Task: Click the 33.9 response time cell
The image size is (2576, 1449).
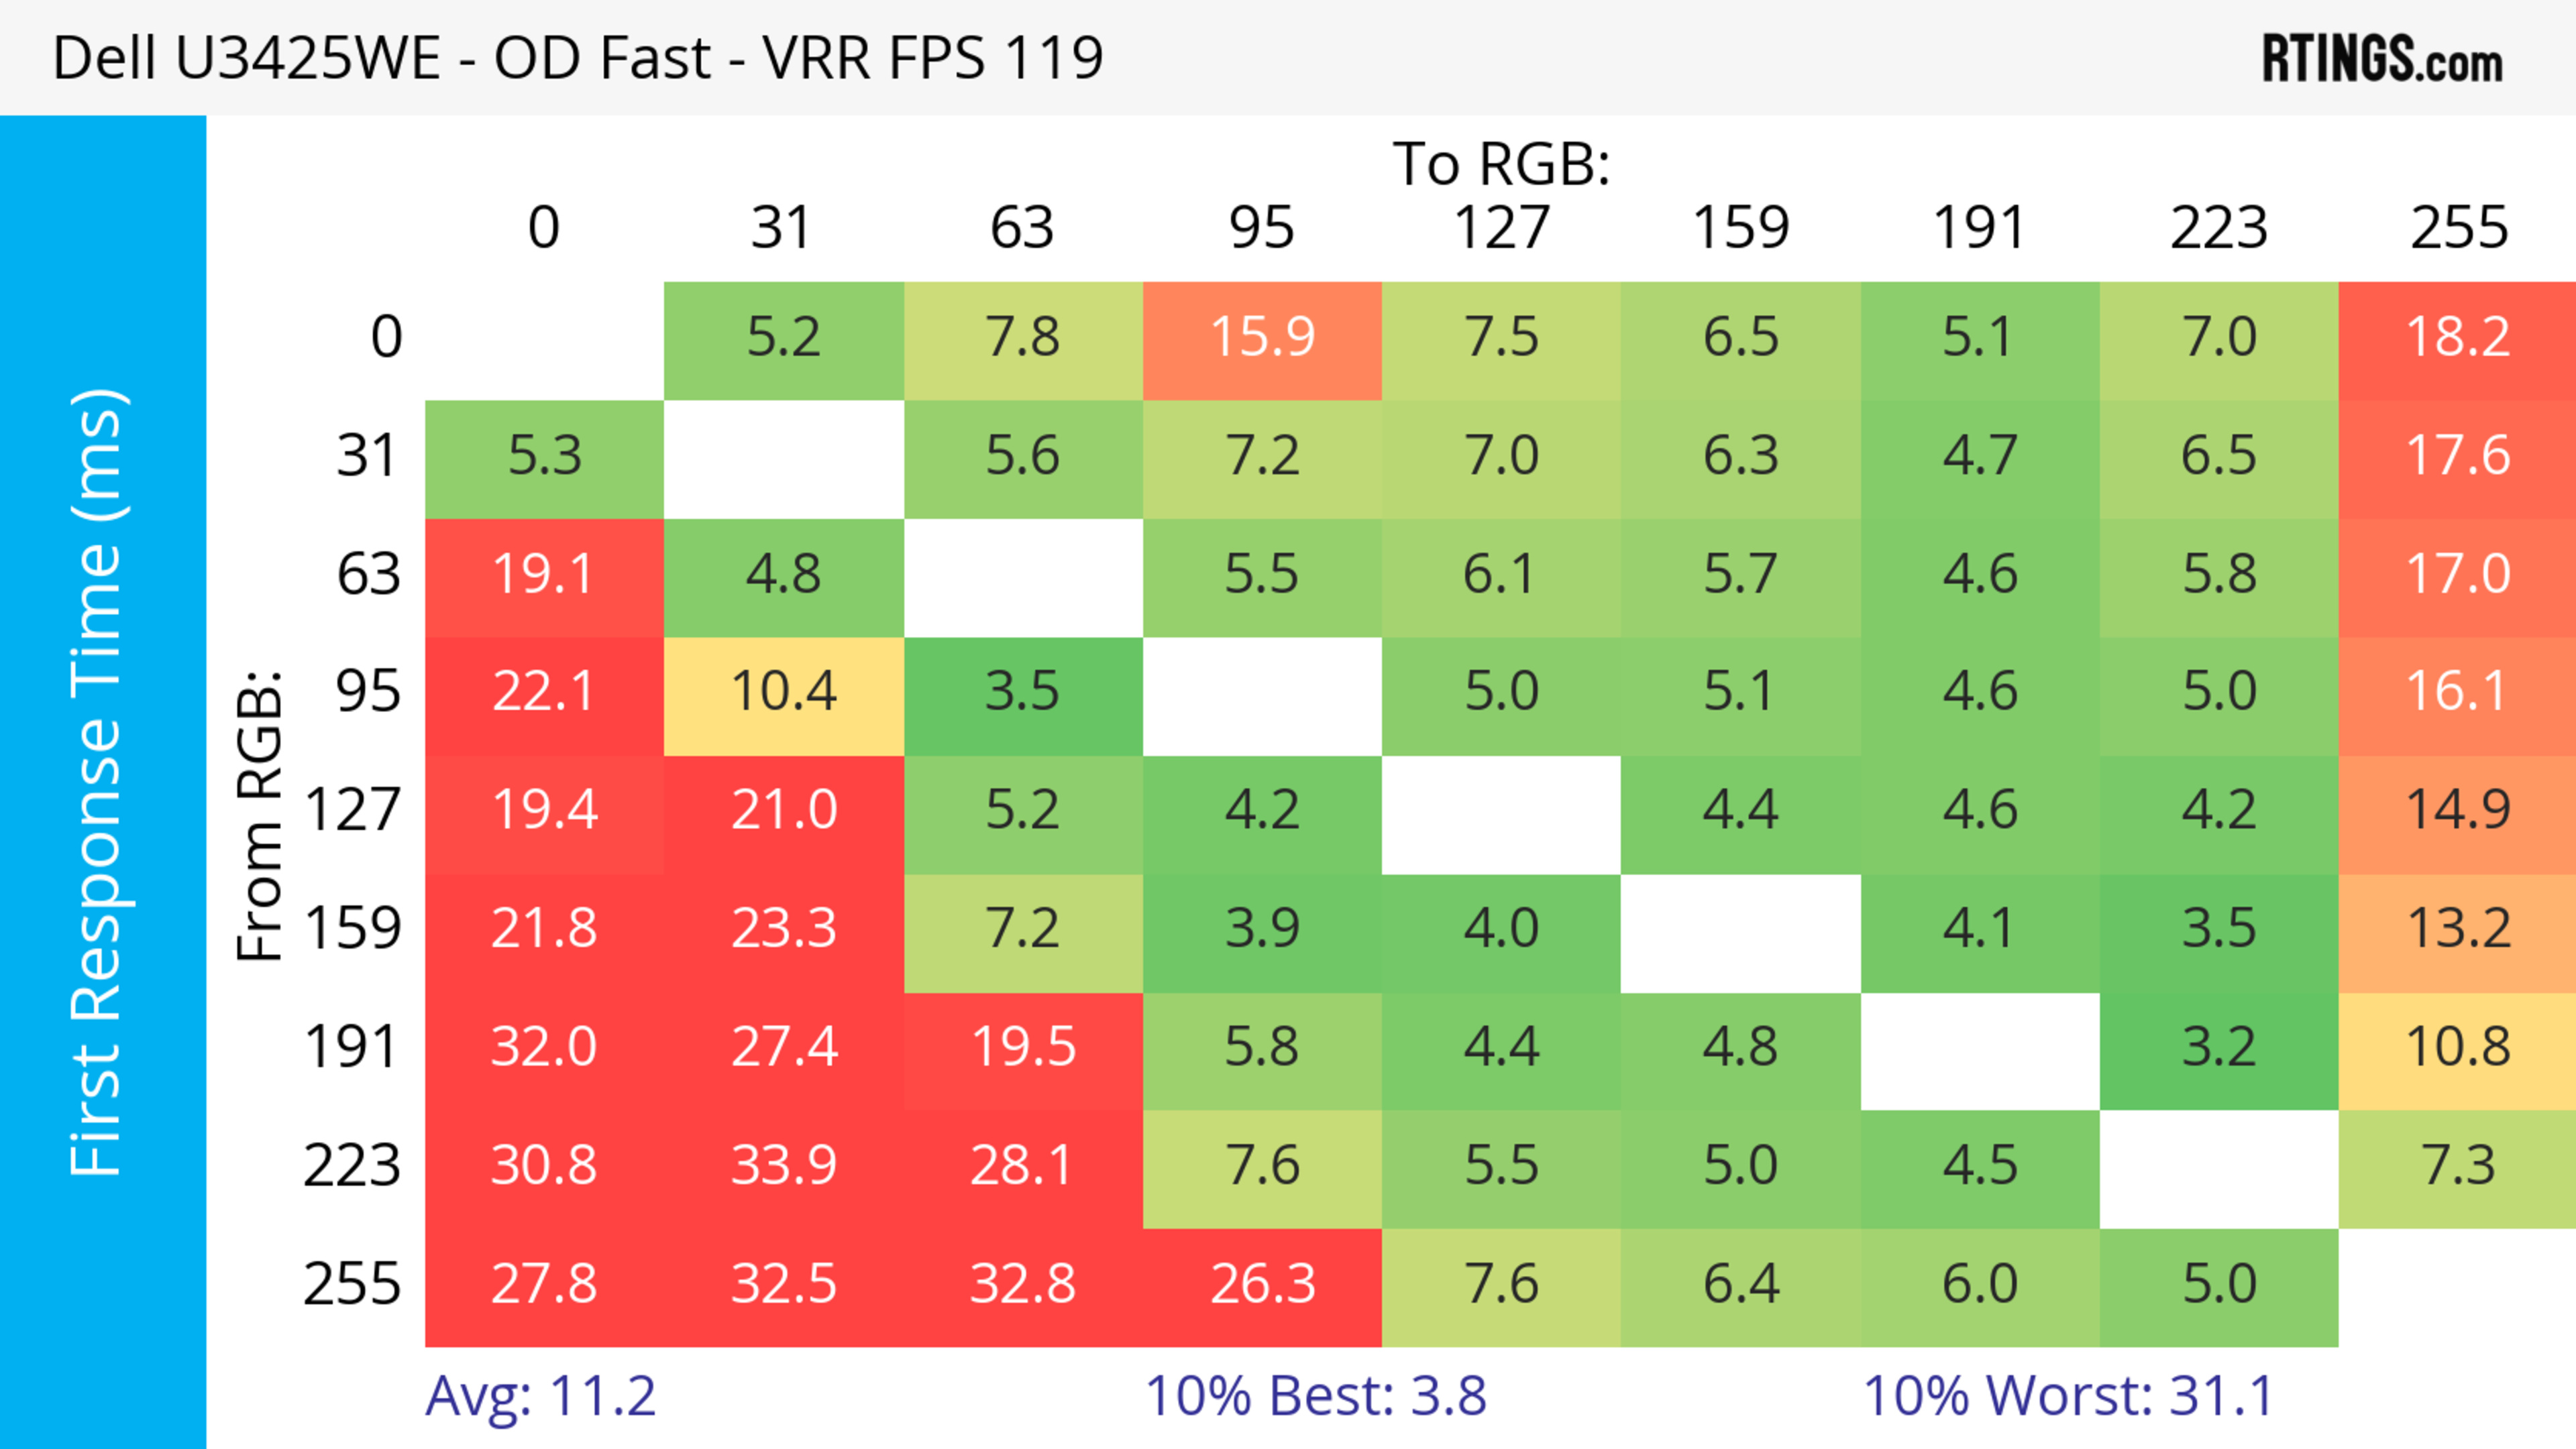Action: click(783, 1165)
